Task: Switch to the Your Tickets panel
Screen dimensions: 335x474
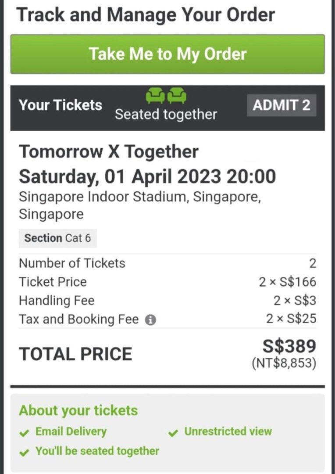Action: pyautogui.click(x=61, y=105)
